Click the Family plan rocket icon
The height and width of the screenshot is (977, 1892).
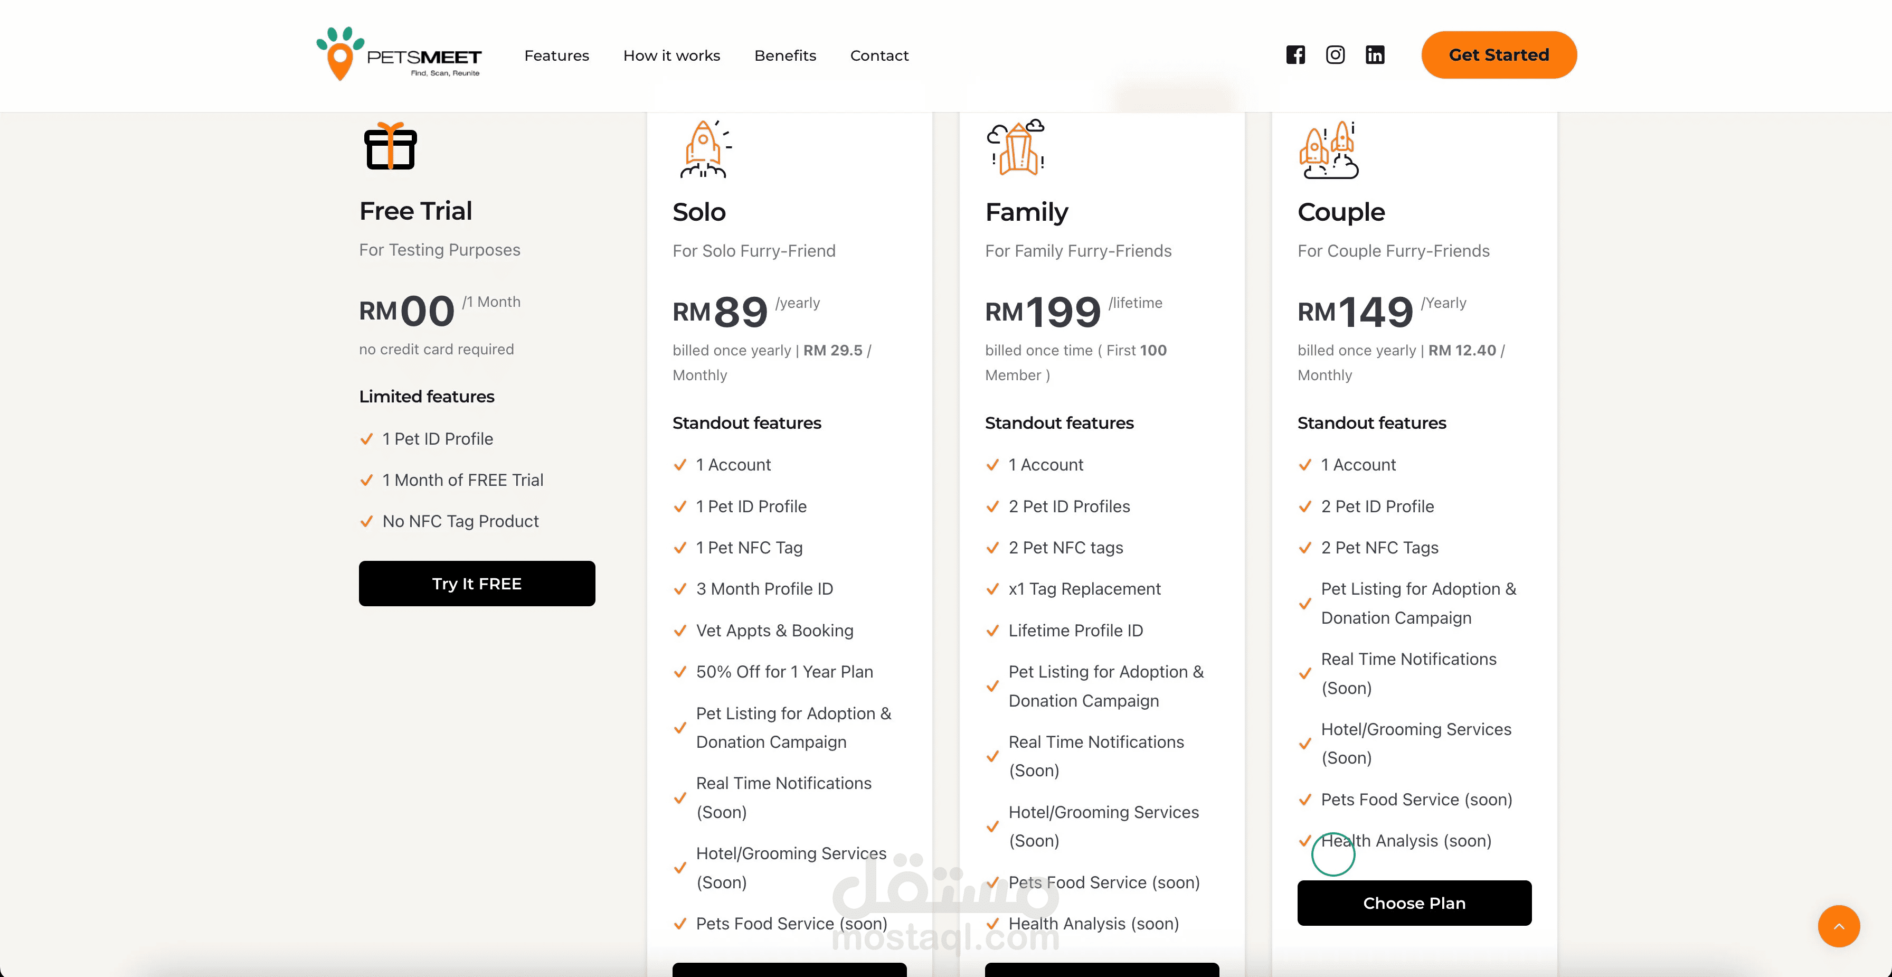[x=1016, y=147]
